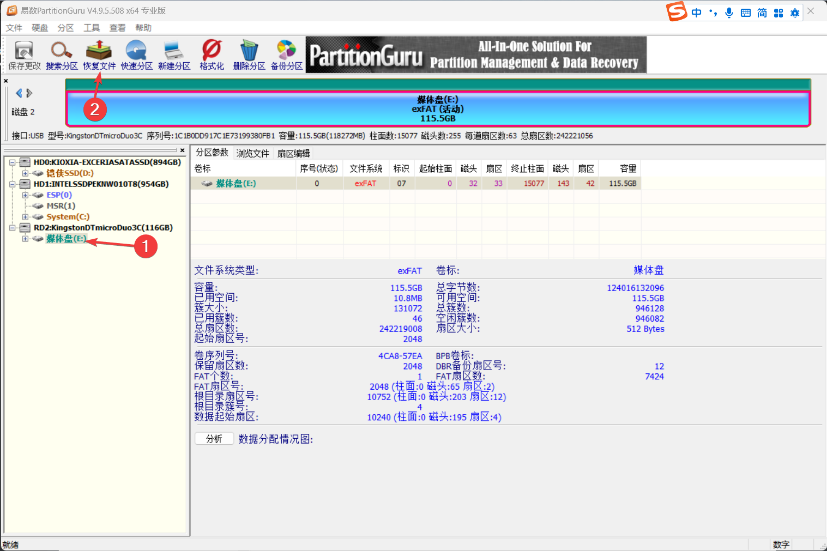Open the 分区 menu
The image size is (827, 551).
pyautogui.click(x=65, y=28)
